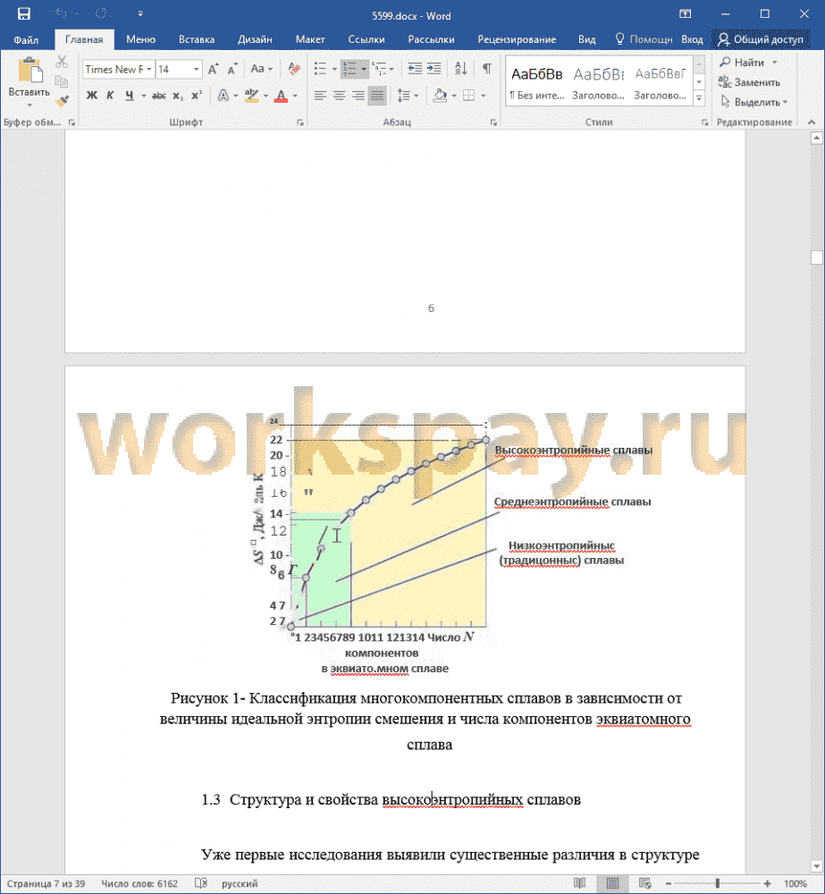Clear all formatting with the eraser icon
Image resolution: width=825 pixels, height=894 pixels.
[x=294, y=69]
